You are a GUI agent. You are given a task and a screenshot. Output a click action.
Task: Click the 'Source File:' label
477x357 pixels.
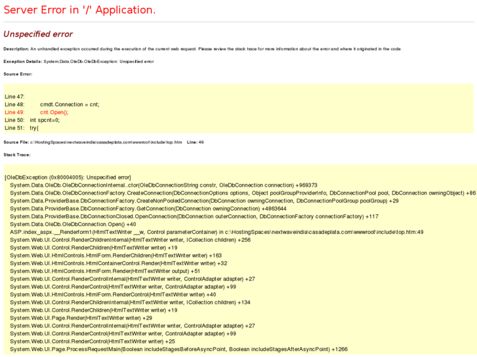tap(16, 142)
